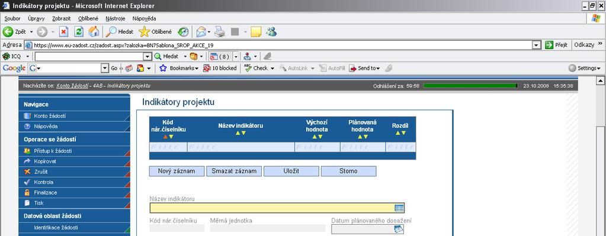This screenshot has height=236, width=606.
Task: Sort Rozdíl column descending
Action: [403, 133]
